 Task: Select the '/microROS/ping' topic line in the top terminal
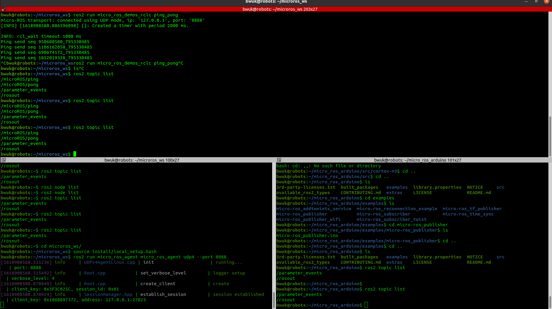coord(19,79)
